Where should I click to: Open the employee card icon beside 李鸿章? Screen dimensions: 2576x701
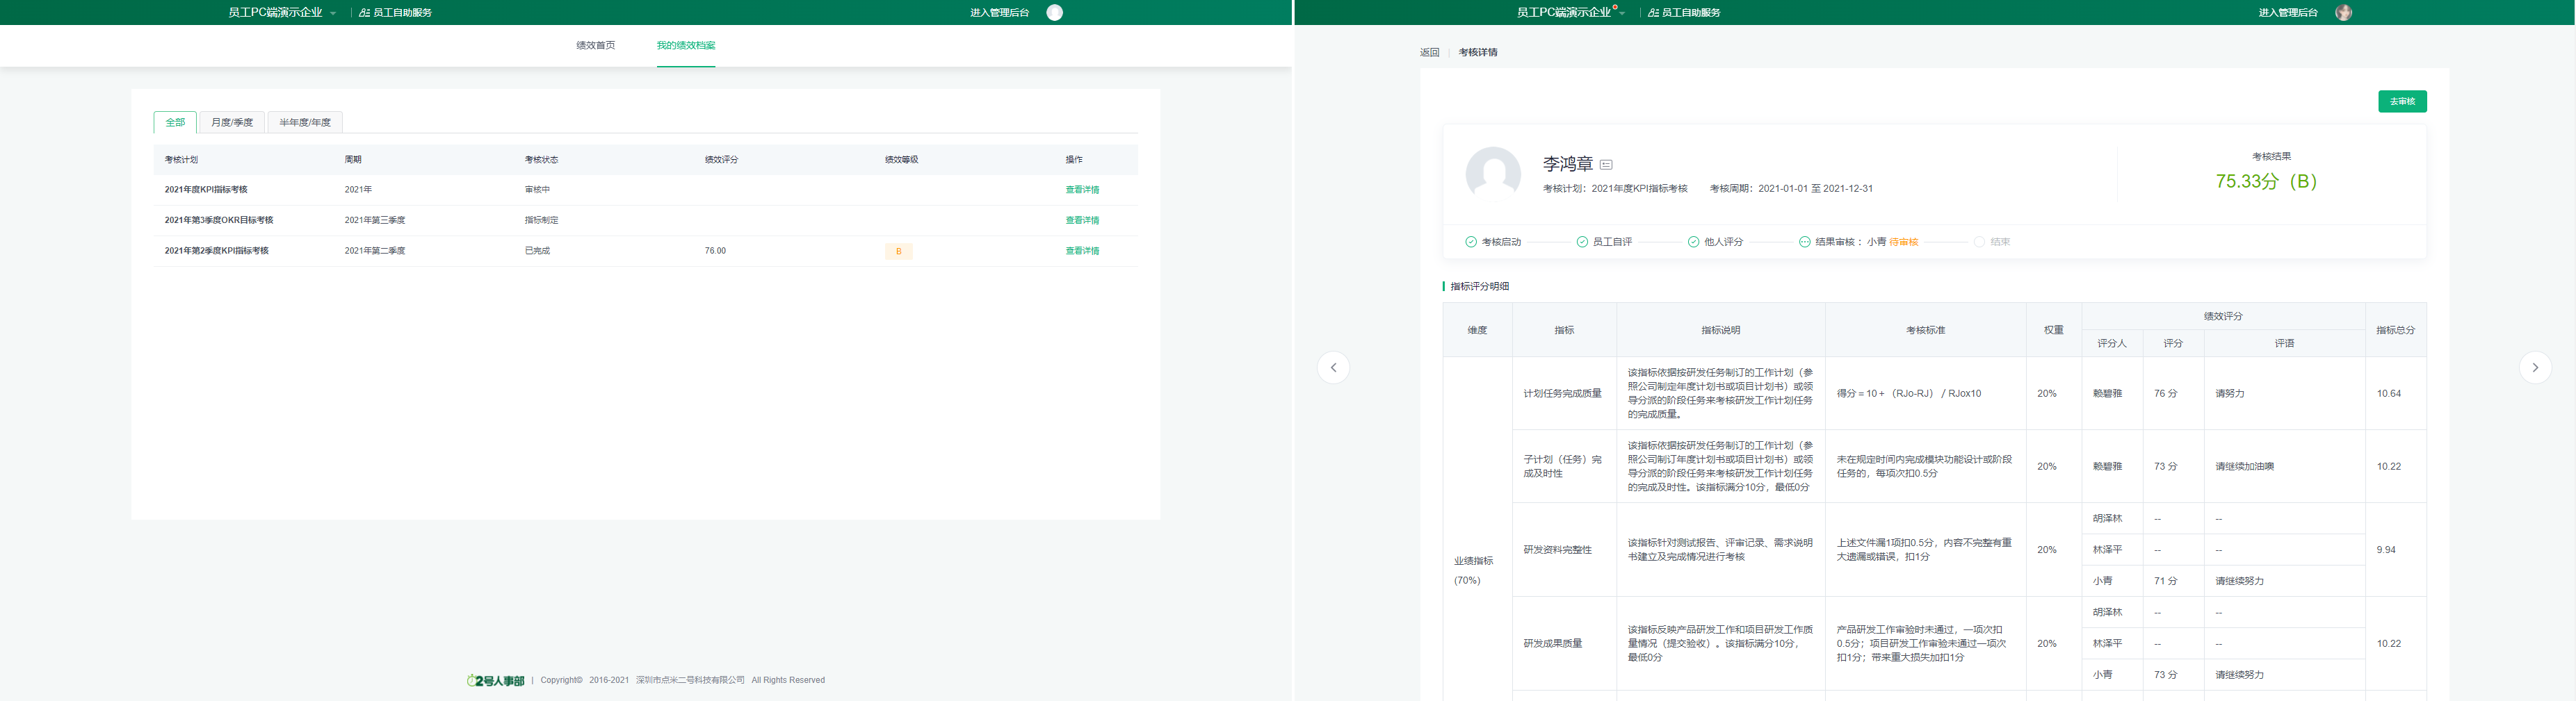pyautogui.click(x=1606, y=165)
